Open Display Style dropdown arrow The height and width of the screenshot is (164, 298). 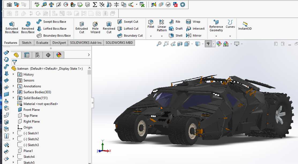[203, 44]
